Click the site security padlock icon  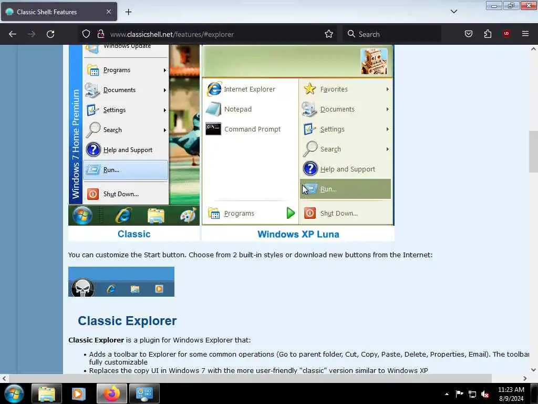[100, 34]
